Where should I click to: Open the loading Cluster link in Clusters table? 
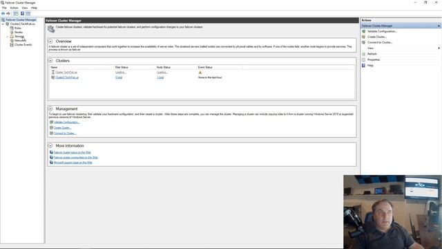point(66,72)
